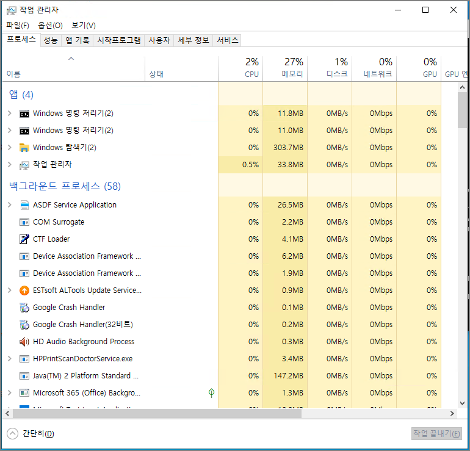470x451 pixels.
Task: Sort by the 상태 column header
Action: 182,68
